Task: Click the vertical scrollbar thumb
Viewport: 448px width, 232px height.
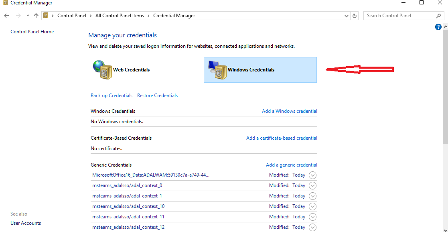Action: point(445,86)
